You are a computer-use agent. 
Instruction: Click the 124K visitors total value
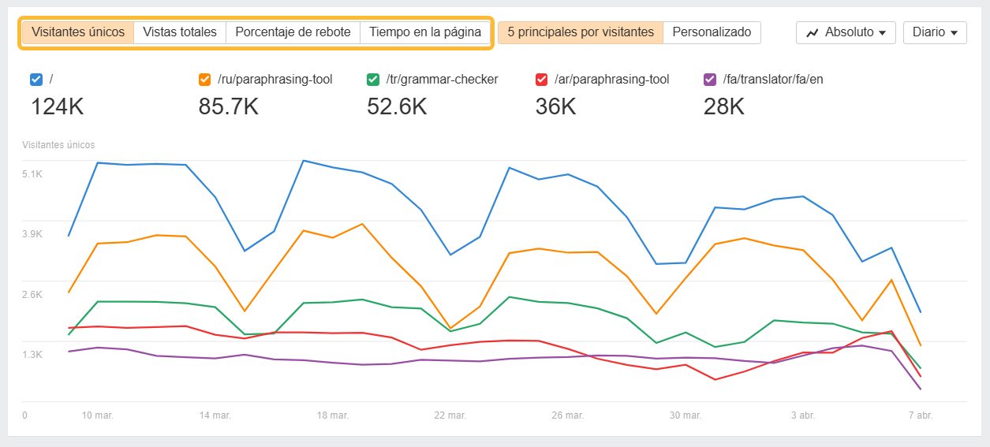(x=57, y=106)
